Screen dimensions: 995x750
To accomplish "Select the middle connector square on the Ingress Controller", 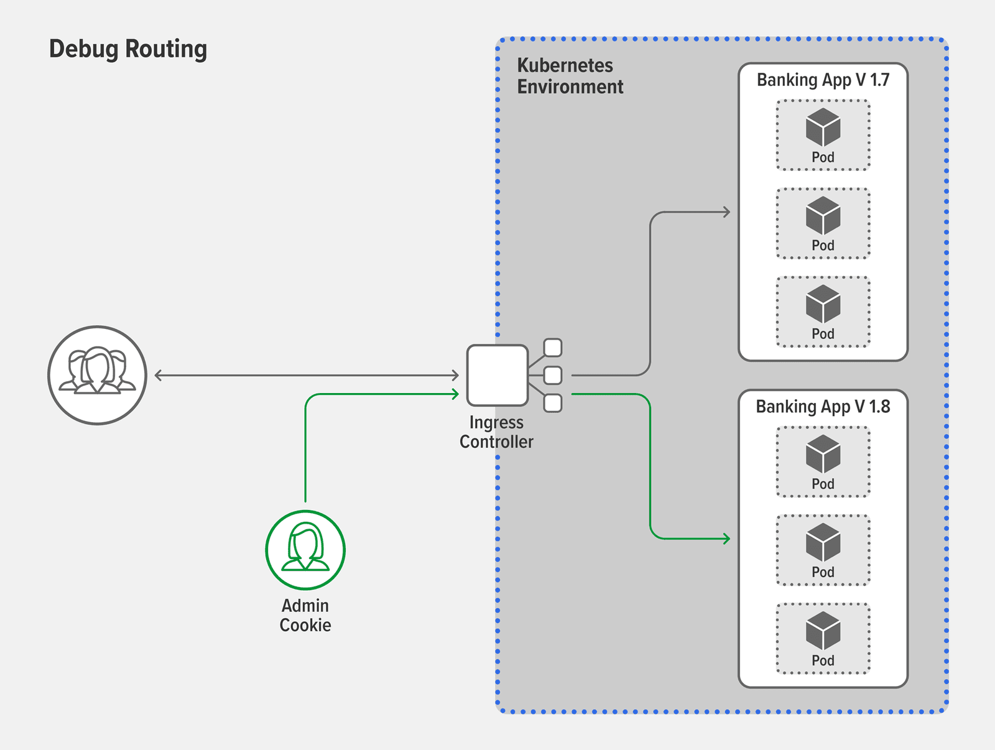I will coord(552,375).
